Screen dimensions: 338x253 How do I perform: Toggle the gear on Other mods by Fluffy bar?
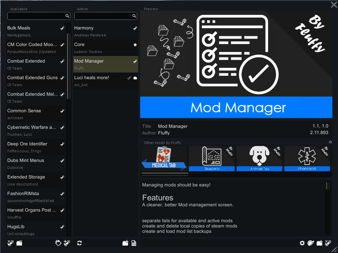pos(330,142)
